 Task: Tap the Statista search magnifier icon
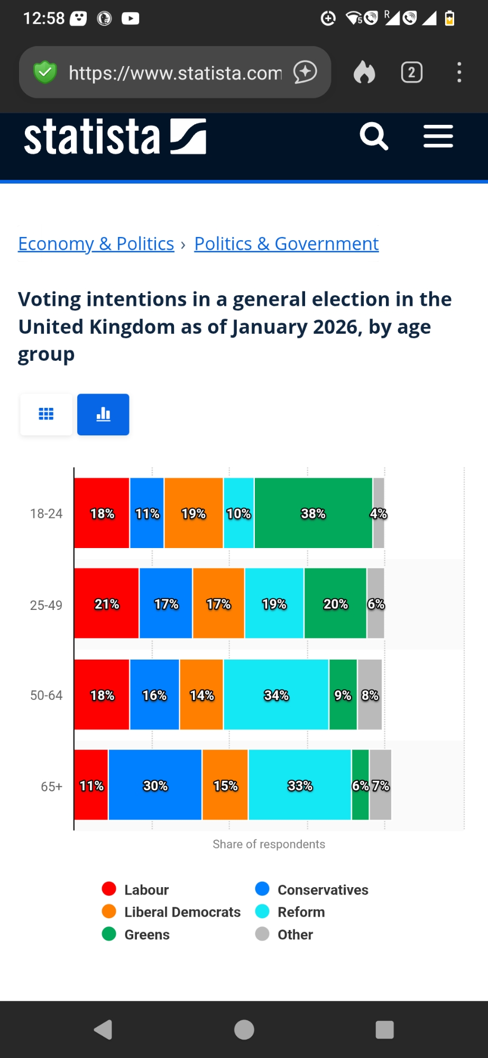[374, 136]
